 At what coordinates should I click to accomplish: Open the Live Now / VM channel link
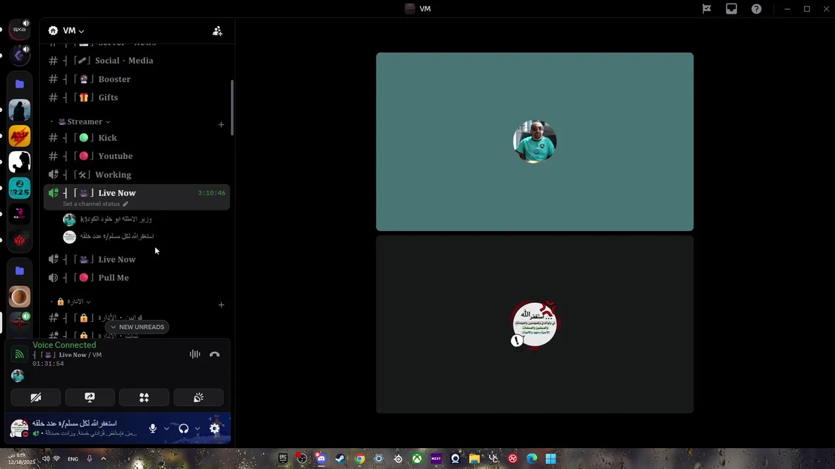tap(67, 355)
